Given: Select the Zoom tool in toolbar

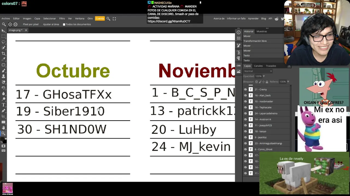Looking at the screenshot, I should [x=4, y=134].
